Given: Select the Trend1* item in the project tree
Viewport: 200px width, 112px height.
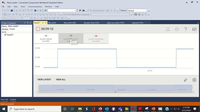Looking at the screenshot, I should (x=10, y=35).
